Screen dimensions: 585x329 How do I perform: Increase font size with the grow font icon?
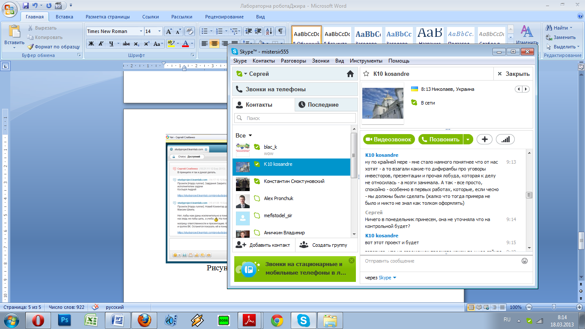pos(169,31)
